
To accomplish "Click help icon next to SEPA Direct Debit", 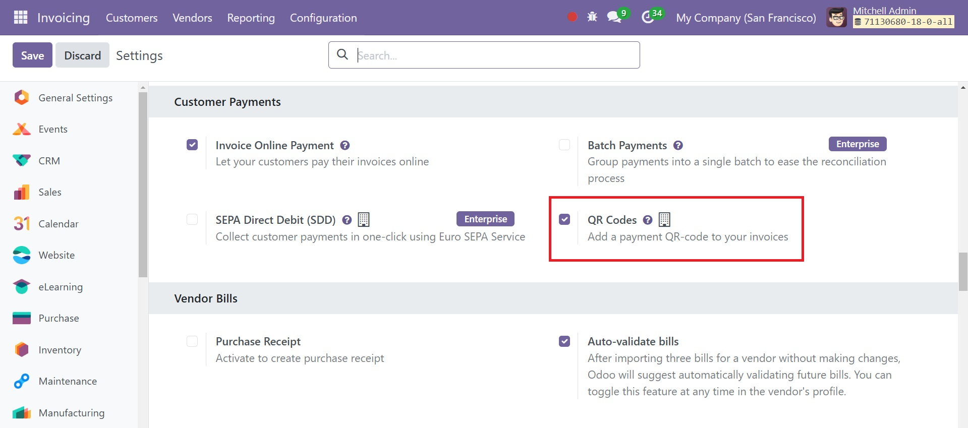I will click(x=347, y=220).
